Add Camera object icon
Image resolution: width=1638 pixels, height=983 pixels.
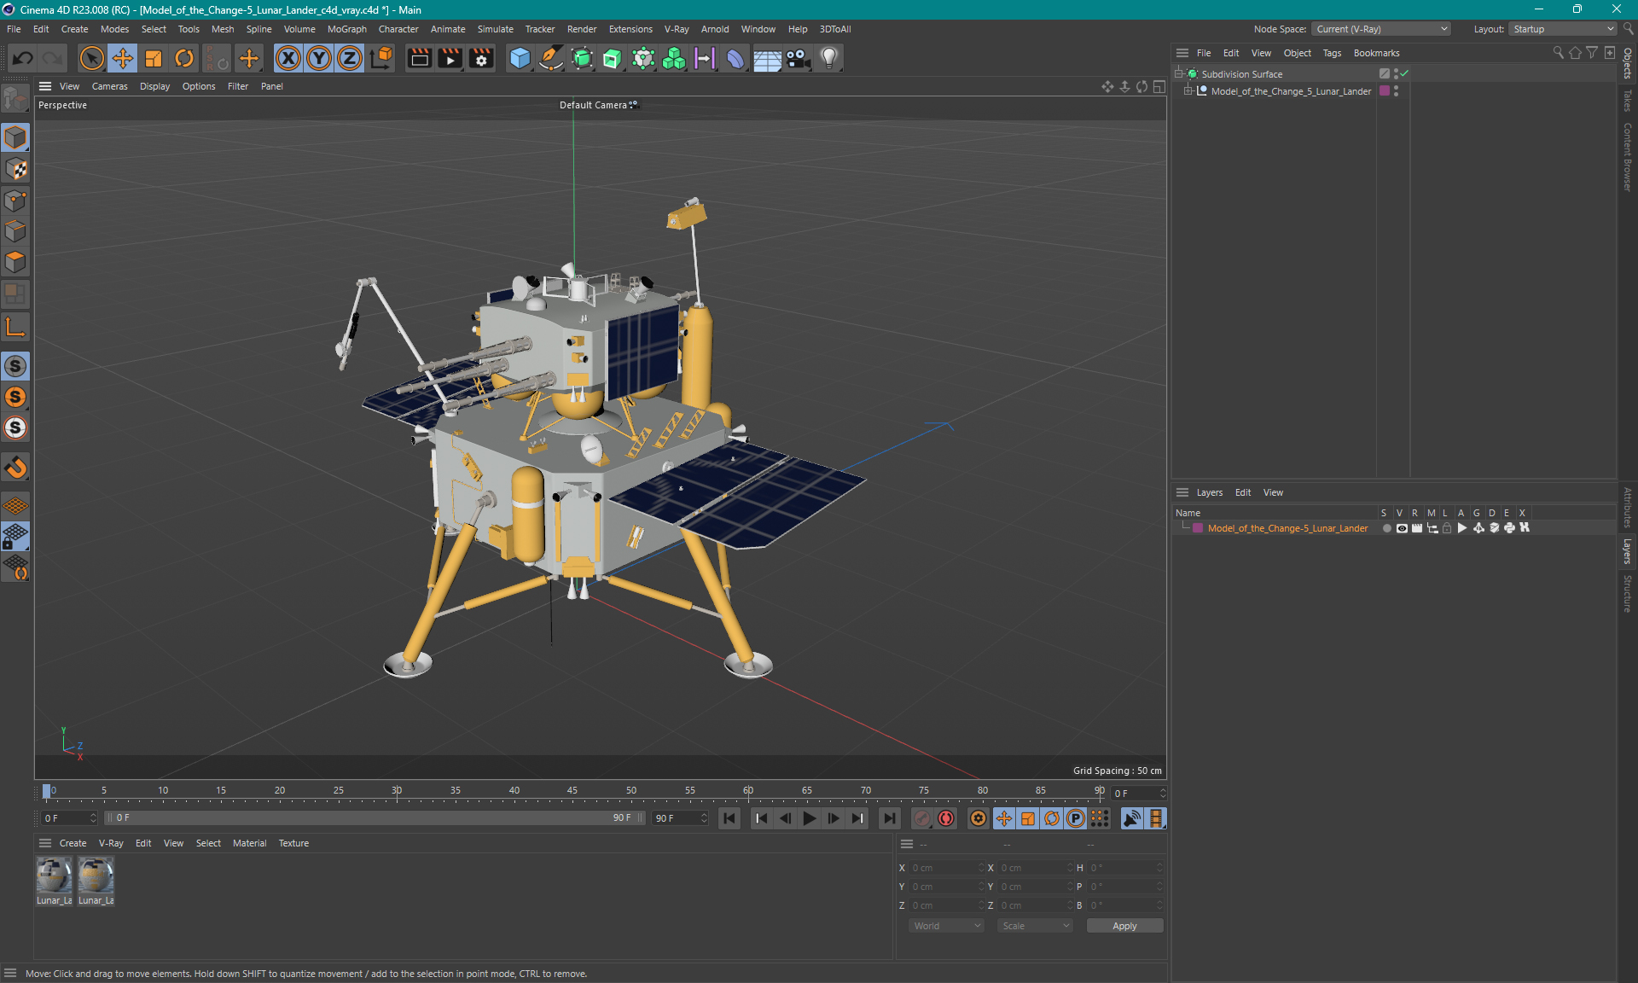(798, 58)
